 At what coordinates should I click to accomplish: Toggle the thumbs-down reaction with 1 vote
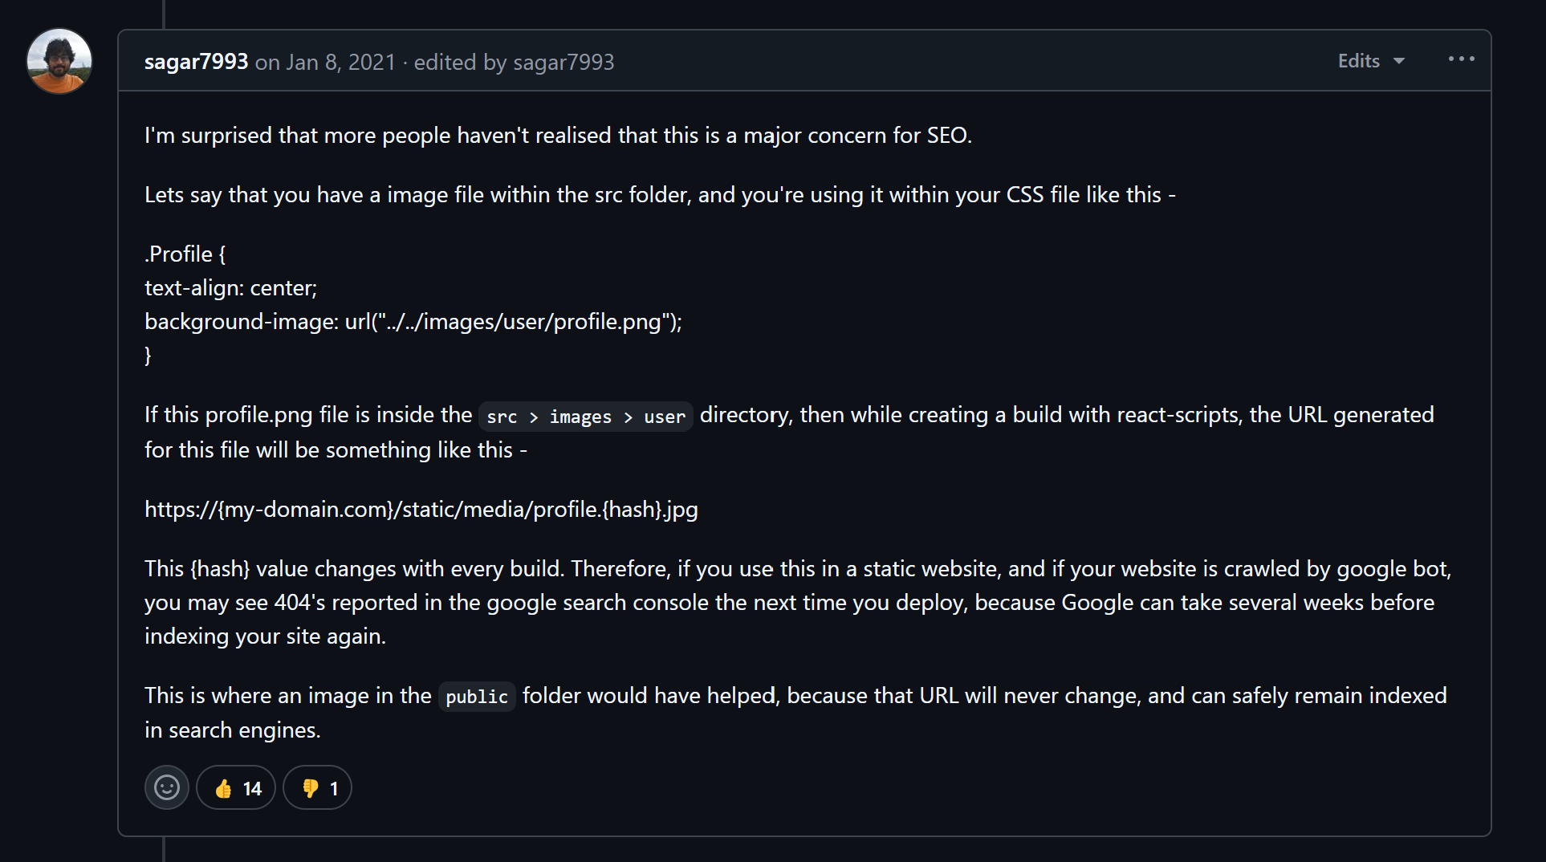(317, 787)
